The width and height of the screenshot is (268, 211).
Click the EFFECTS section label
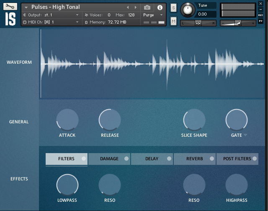click(19, 179)
